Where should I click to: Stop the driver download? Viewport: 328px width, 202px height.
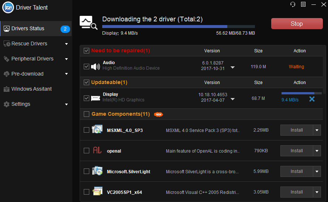(x=297, y=24)
